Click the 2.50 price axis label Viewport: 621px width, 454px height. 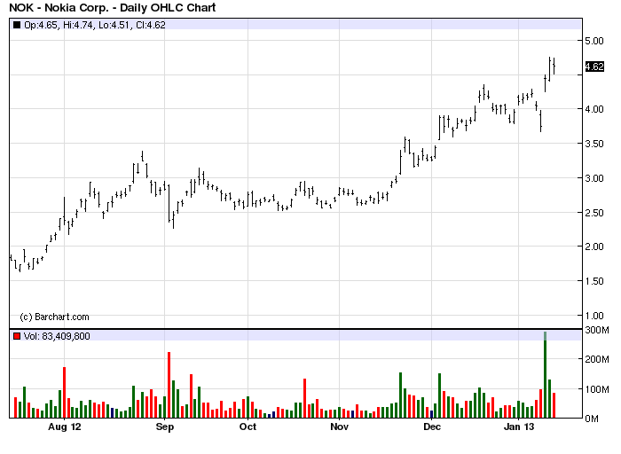point(594,213)
